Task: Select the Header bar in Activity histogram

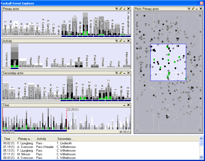Action: 31,66
